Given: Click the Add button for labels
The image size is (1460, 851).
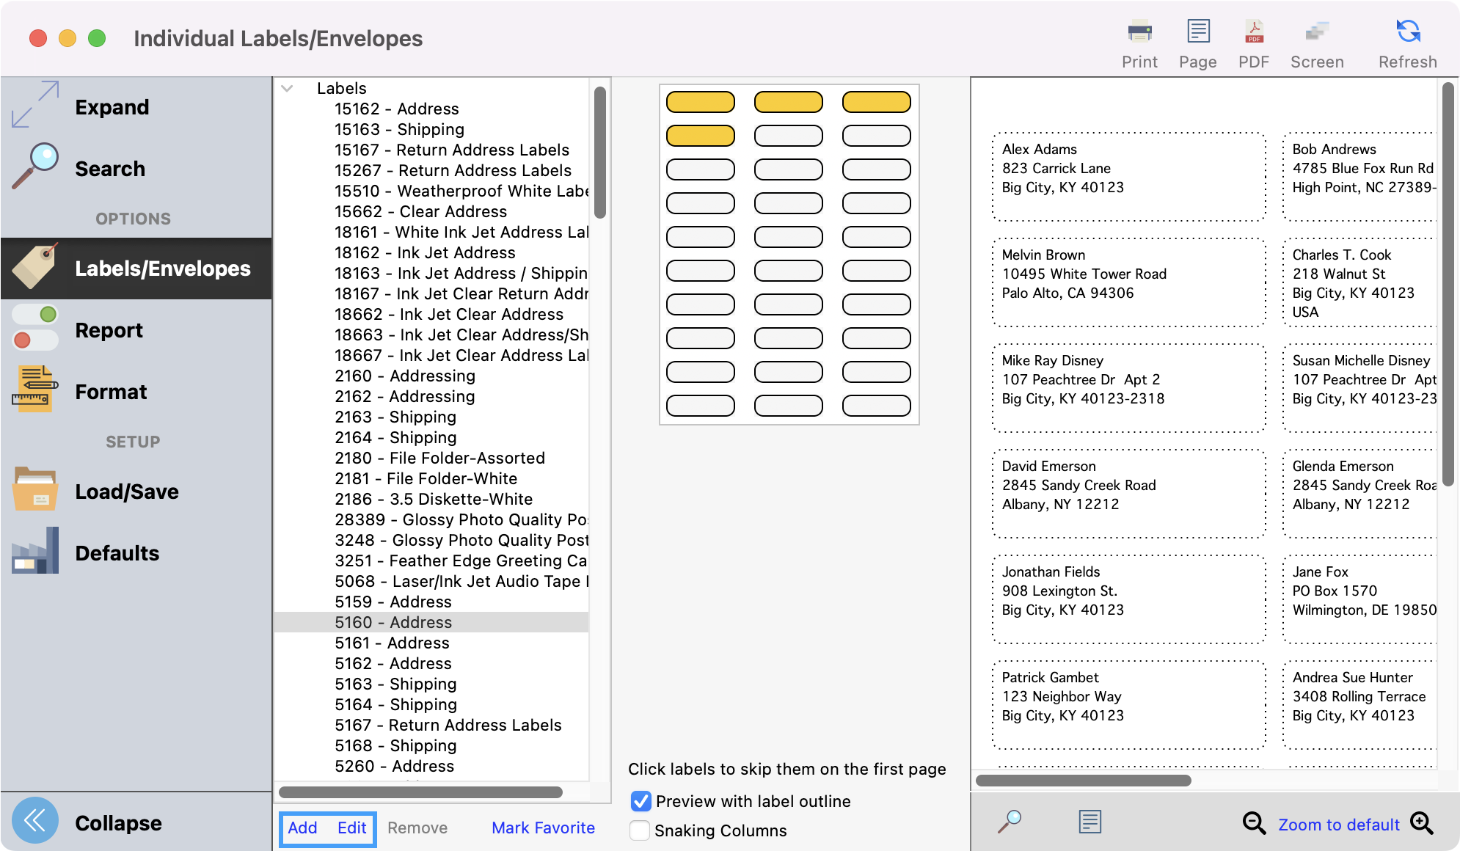Looking at the screenshot, I should tap(302, 828).
